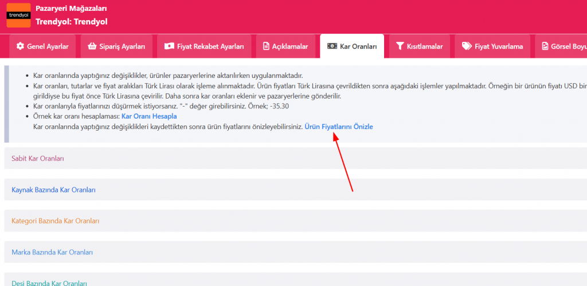Click the basket icon in Sipariş Ayarları
Screen dimensions: 587x286
pos(92,46)
